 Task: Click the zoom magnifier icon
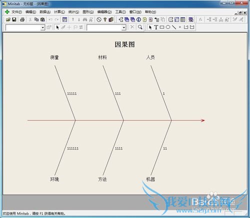140,27
